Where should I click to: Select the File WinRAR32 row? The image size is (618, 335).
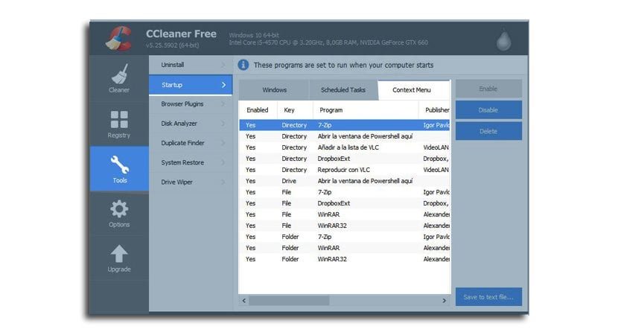pos(345,226)
